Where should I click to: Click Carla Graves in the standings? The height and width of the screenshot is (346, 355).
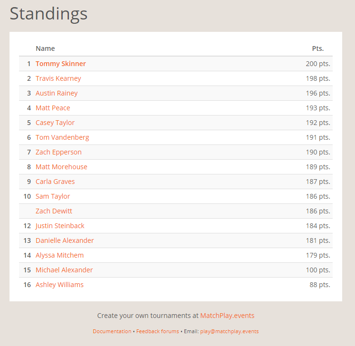(x=55, y=182)
